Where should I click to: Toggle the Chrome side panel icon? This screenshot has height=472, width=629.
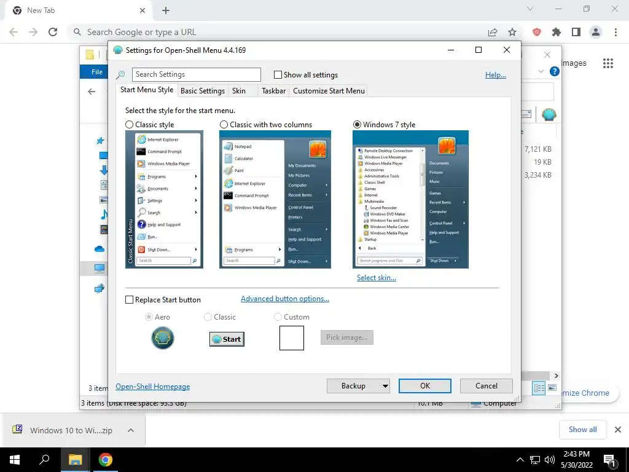coord(576,32)
